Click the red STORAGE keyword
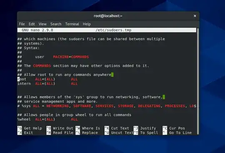The width and height of the screenshot is (225, 153). pyautogui.click(x=126, y=106)
